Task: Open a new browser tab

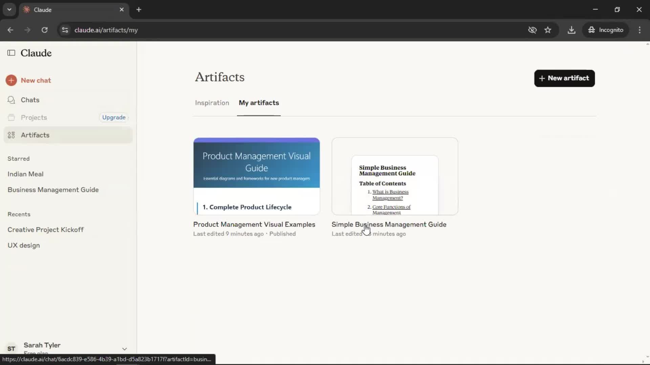Action: coord(139,10)
